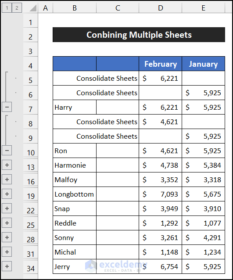Expand the group at row 13
The image size is (233, 280).
tap(7, 165)
